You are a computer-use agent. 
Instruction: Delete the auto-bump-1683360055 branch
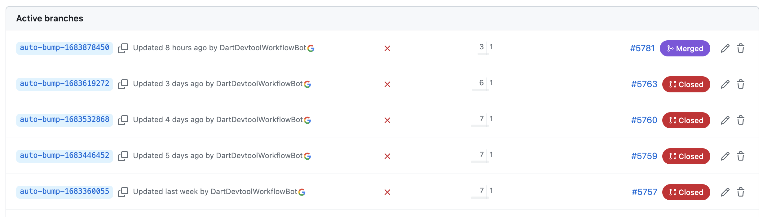(741, 192)
